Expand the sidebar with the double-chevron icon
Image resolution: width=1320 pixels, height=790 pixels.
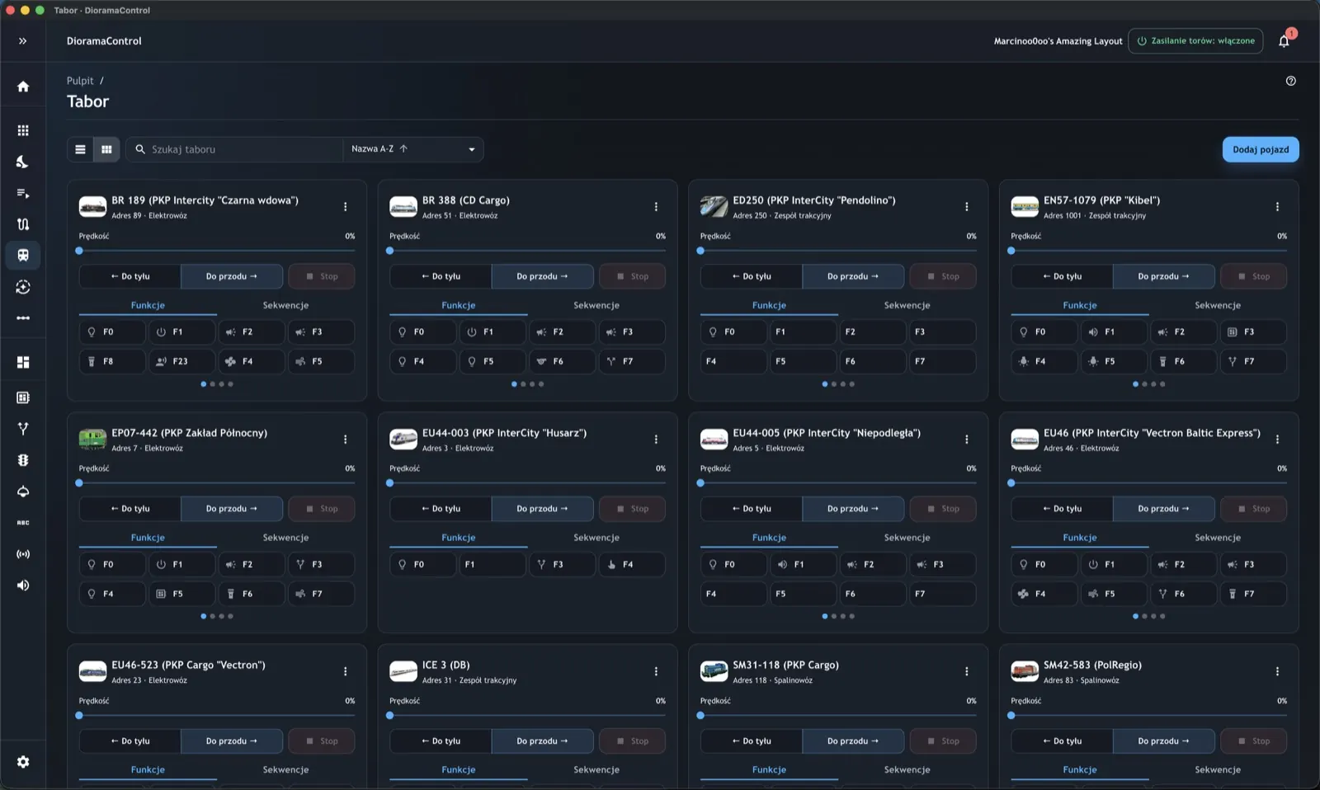click(x=23, y=40)
